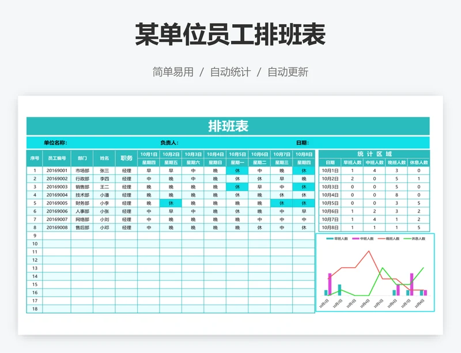Click the 财务部 department cell

click(x=82, y=203)
